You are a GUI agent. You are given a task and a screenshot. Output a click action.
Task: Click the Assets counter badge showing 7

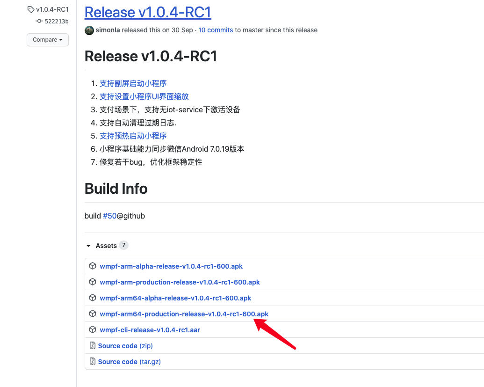(123, 245)
